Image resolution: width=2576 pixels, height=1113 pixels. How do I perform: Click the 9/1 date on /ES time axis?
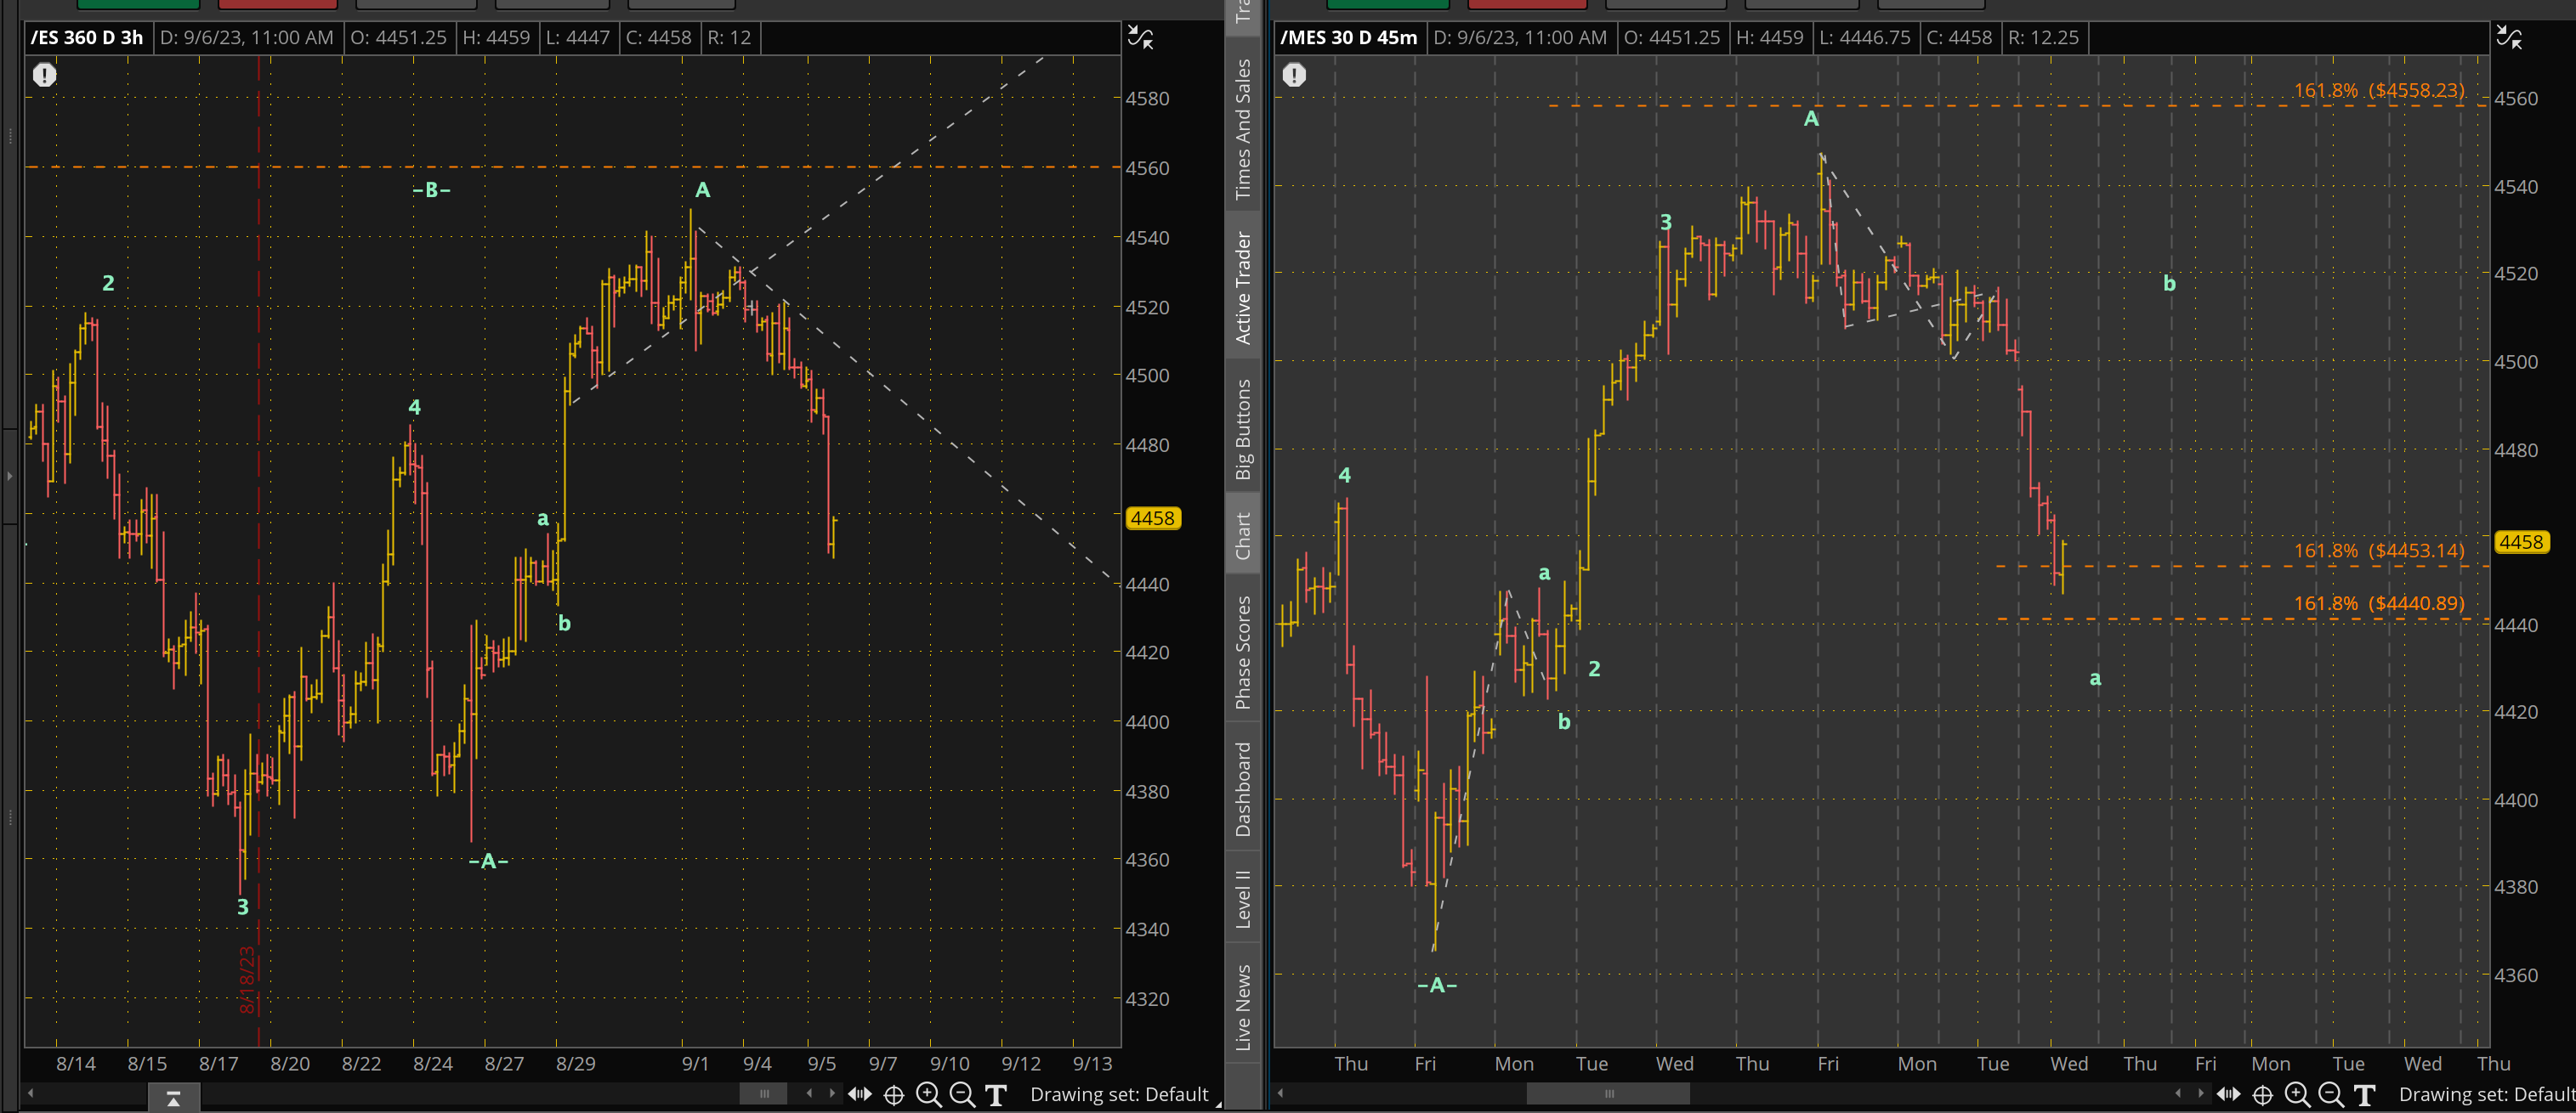[x=695, y=1064]
